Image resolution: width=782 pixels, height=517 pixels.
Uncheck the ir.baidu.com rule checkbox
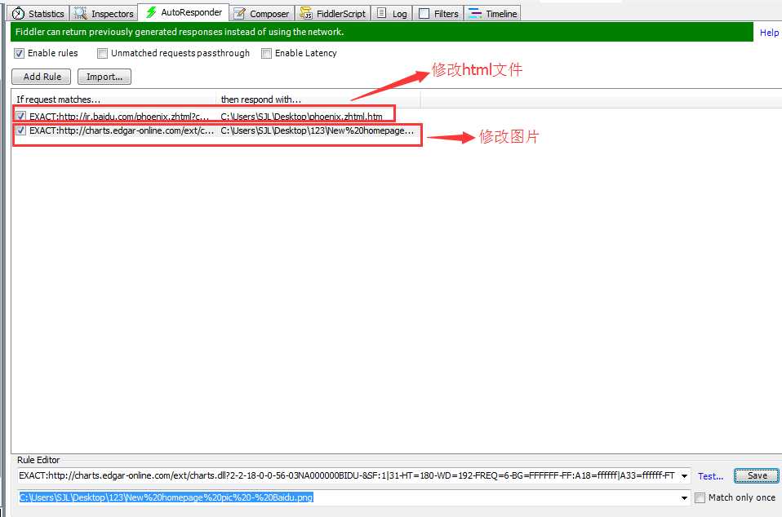coord(21,116)
